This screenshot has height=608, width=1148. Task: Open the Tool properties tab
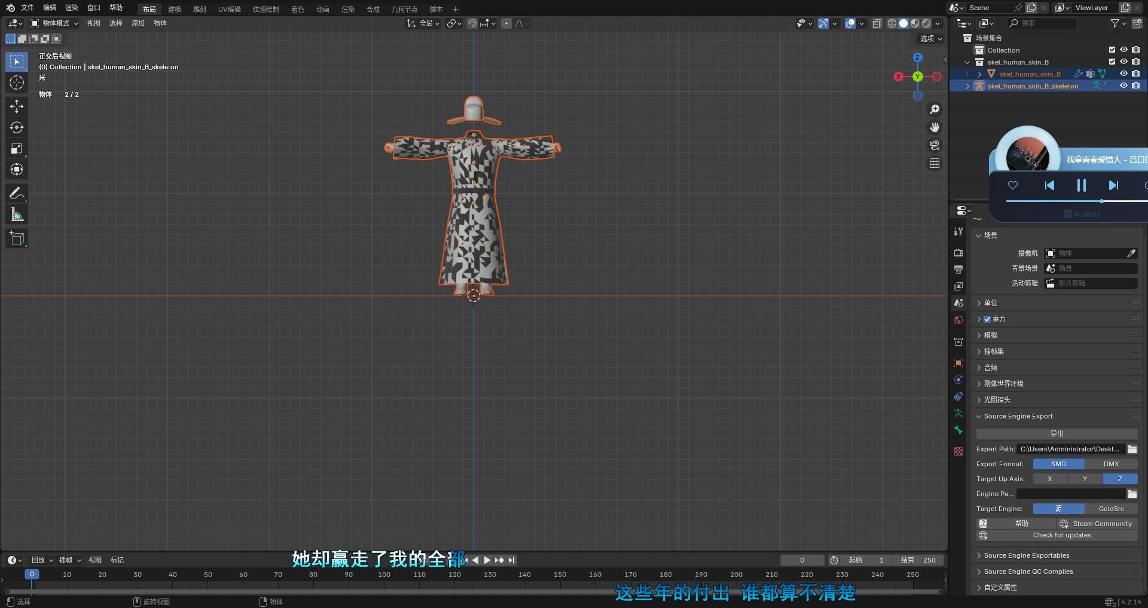(958, 231)
